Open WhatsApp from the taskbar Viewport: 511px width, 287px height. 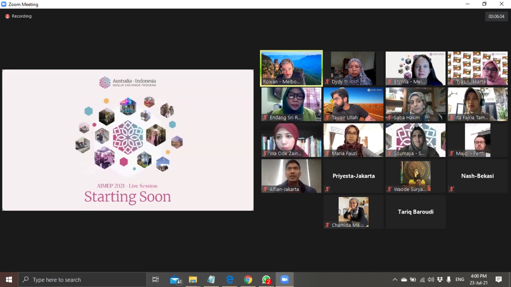pyautogui.click(x=266, y=279)
